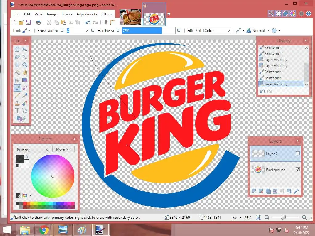Click the Undo arrow in the toolbar
This screenshot has height=236, width=315.
click(x=88, y=22)
